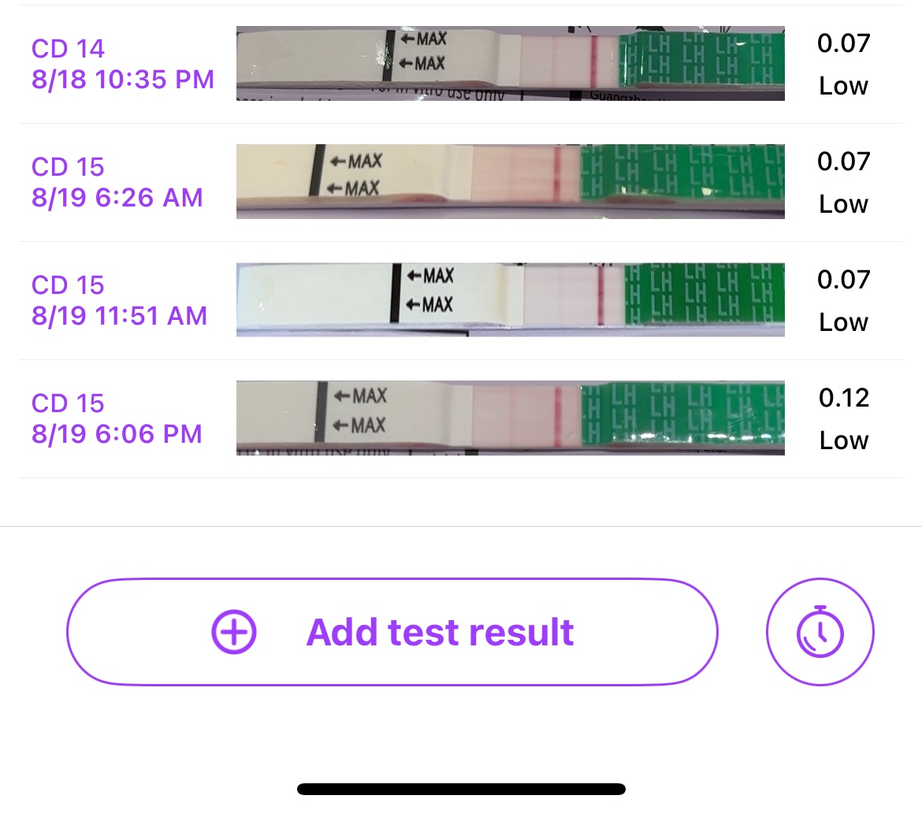The width and height of the screenshot is (922, 814).
Task: Tap the 0.12 ratio value
Action: [843, 398]
